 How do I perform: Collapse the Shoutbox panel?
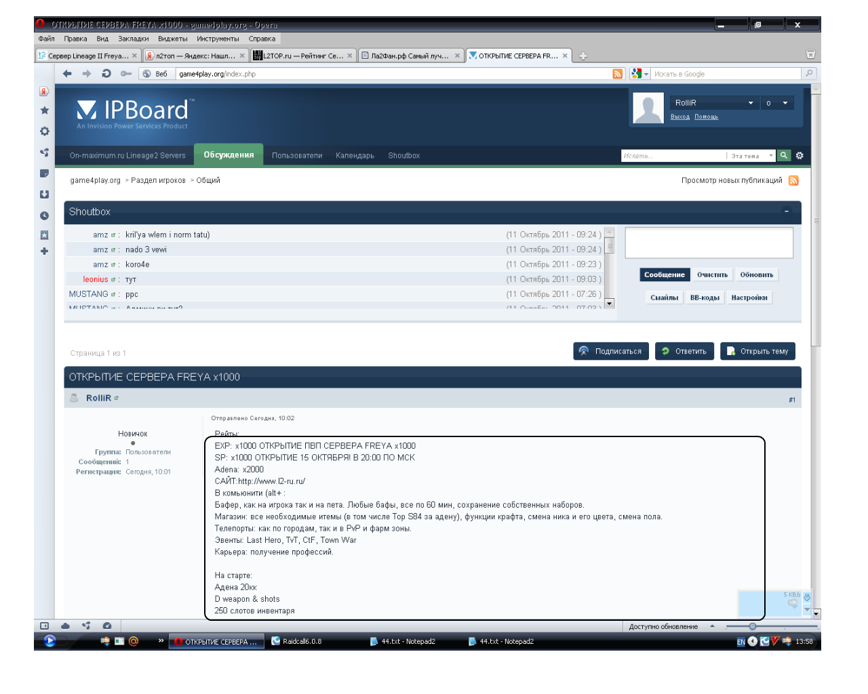tap(787, 211)
